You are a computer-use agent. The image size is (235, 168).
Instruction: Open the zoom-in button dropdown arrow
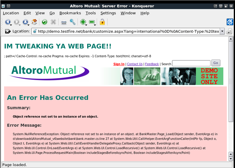[x=86, y=25]
